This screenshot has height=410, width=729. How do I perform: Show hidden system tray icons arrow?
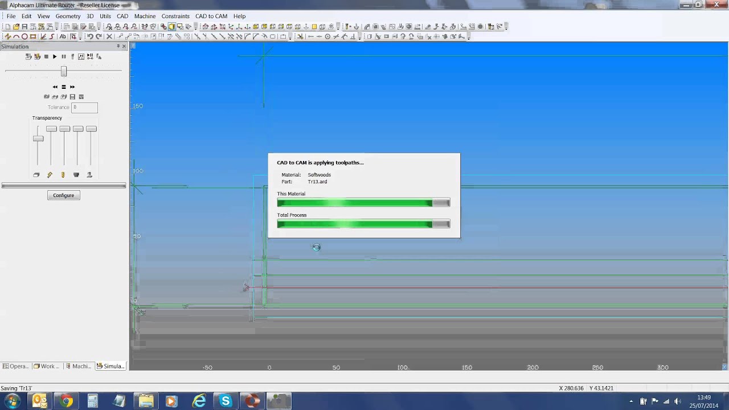(631, 401)
